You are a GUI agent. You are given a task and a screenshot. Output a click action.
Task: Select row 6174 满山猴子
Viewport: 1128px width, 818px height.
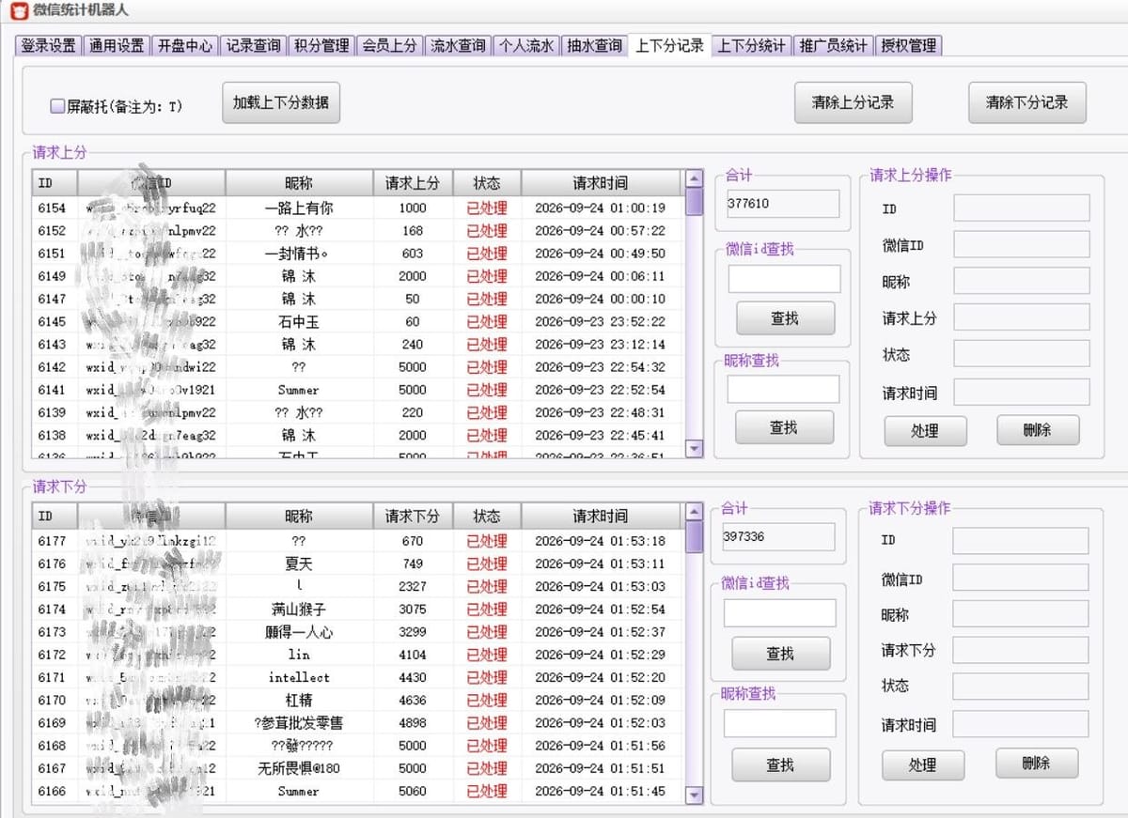tap(357, 610)
